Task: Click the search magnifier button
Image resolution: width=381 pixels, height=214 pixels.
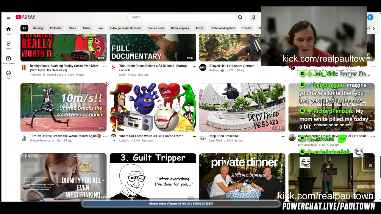Action: (240, 17)
